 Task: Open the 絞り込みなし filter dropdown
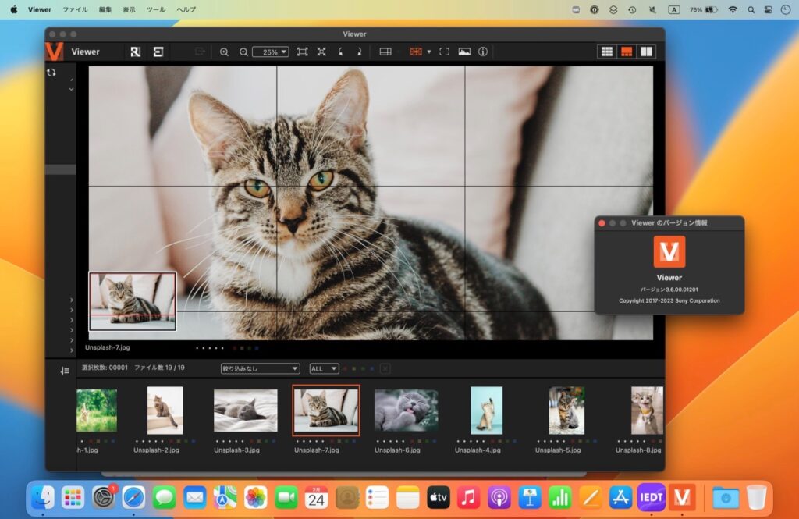point(260,368)
